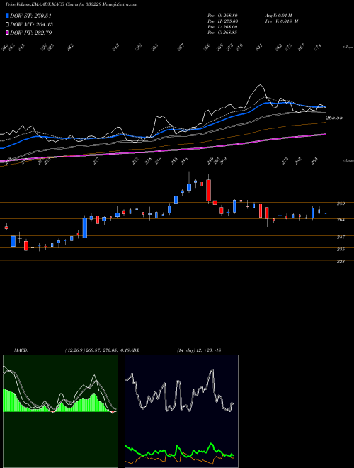Click the magenta DOW PT legend swatch

coord(8,33)
